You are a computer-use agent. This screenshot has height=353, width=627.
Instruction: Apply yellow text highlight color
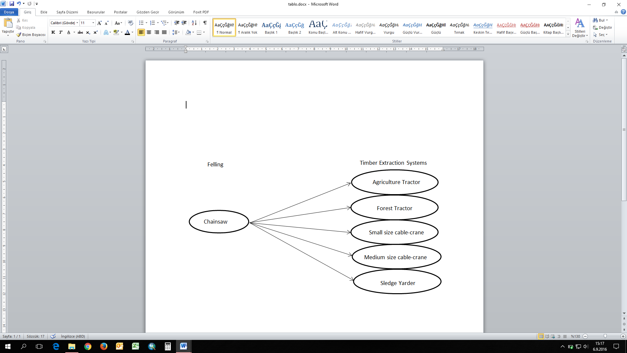coord(116,32)
